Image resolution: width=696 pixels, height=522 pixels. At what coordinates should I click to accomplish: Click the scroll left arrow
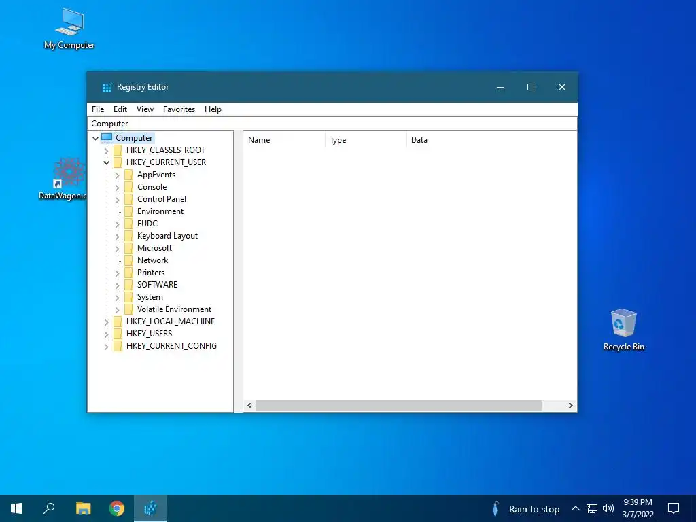249,405
